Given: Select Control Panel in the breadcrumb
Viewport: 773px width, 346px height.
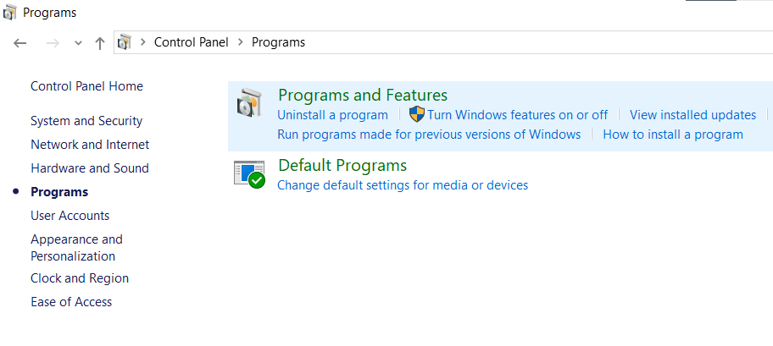Looking at the screenshot, I should (x=192, y=42).
